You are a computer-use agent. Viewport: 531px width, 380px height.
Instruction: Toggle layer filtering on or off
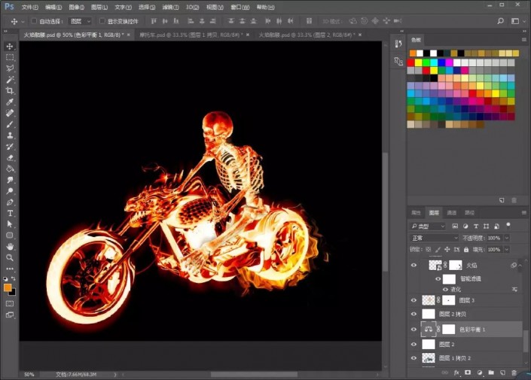(x=508, y=225)
